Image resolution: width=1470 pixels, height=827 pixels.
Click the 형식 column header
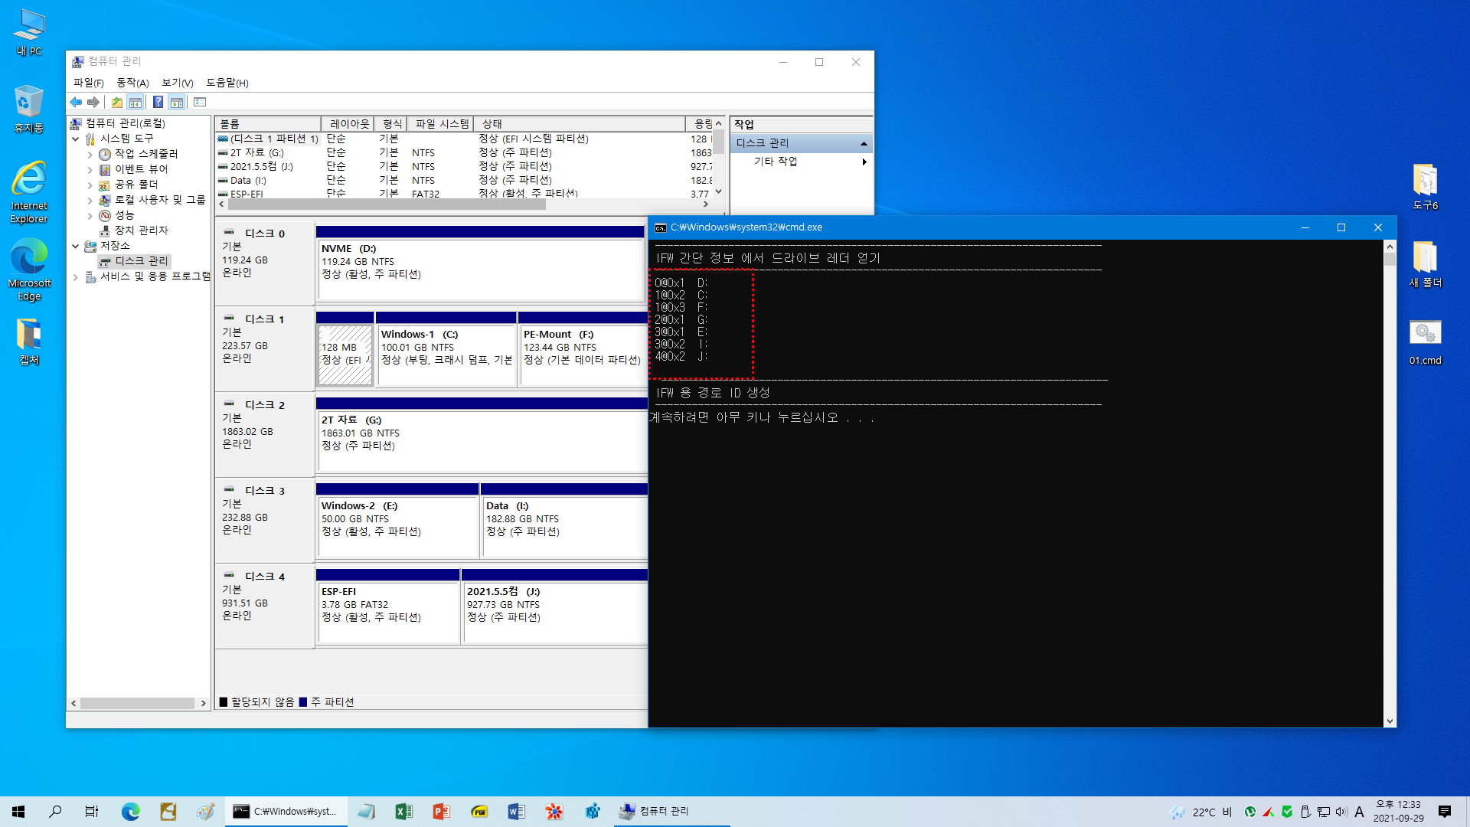391,124
